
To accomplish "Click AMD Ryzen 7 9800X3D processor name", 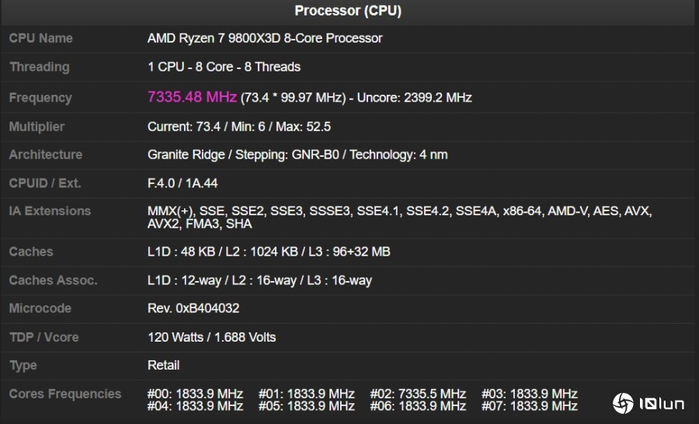I will [264, 38].
